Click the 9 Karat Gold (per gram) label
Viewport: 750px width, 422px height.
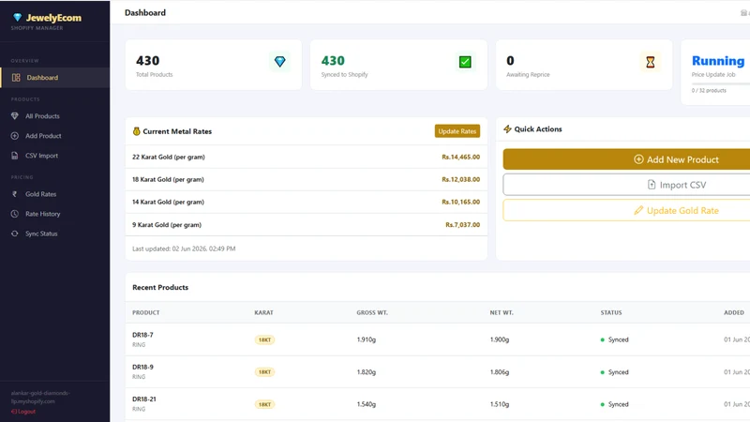[x=167, y=225]
